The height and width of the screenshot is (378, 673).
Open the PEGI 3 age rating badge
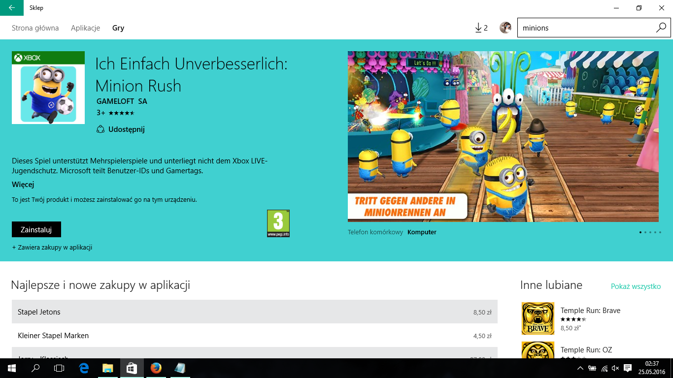click(x=278, y=224)
